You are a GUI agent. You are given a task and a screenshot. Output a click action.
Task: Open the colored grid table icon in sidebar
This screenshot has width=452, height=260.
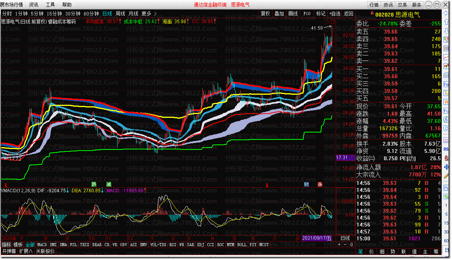point(446,49)
